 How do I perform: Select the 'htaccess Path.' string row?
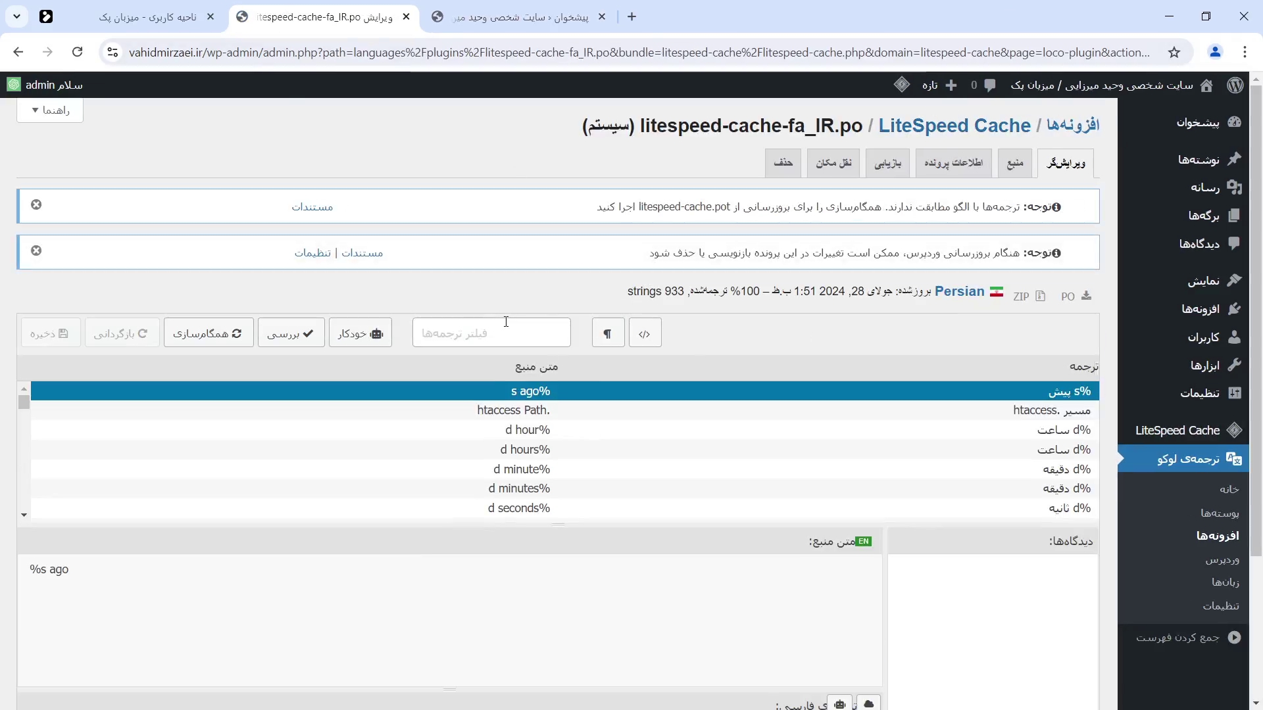(565, 411)
